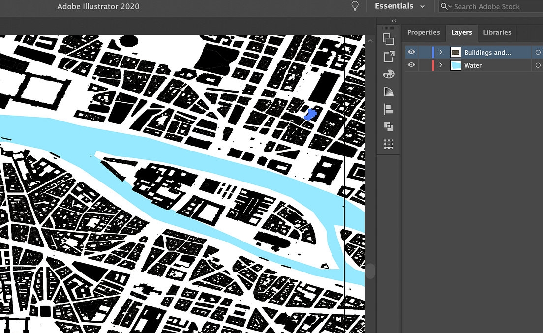Image resolution: width=543 pixels, height=333 pixels.
Task: Collapse the right panel dock with double arrows
Action: pos(394,21)
